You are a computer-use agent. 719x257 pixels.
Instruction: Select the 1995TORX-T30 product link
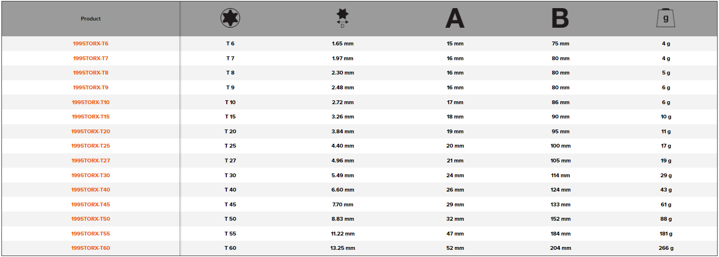point(91,175)
